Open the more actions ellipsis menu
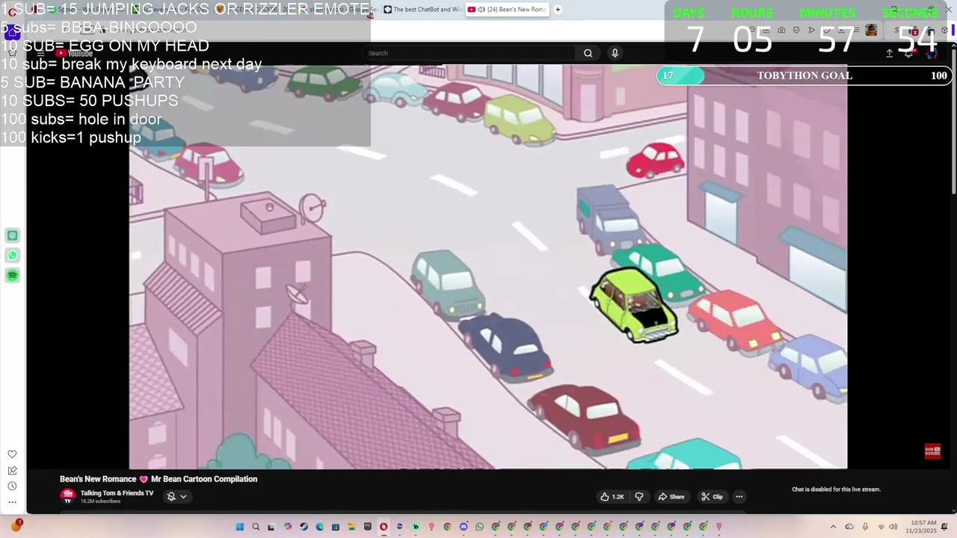The image size is (957, 538). 739,497
